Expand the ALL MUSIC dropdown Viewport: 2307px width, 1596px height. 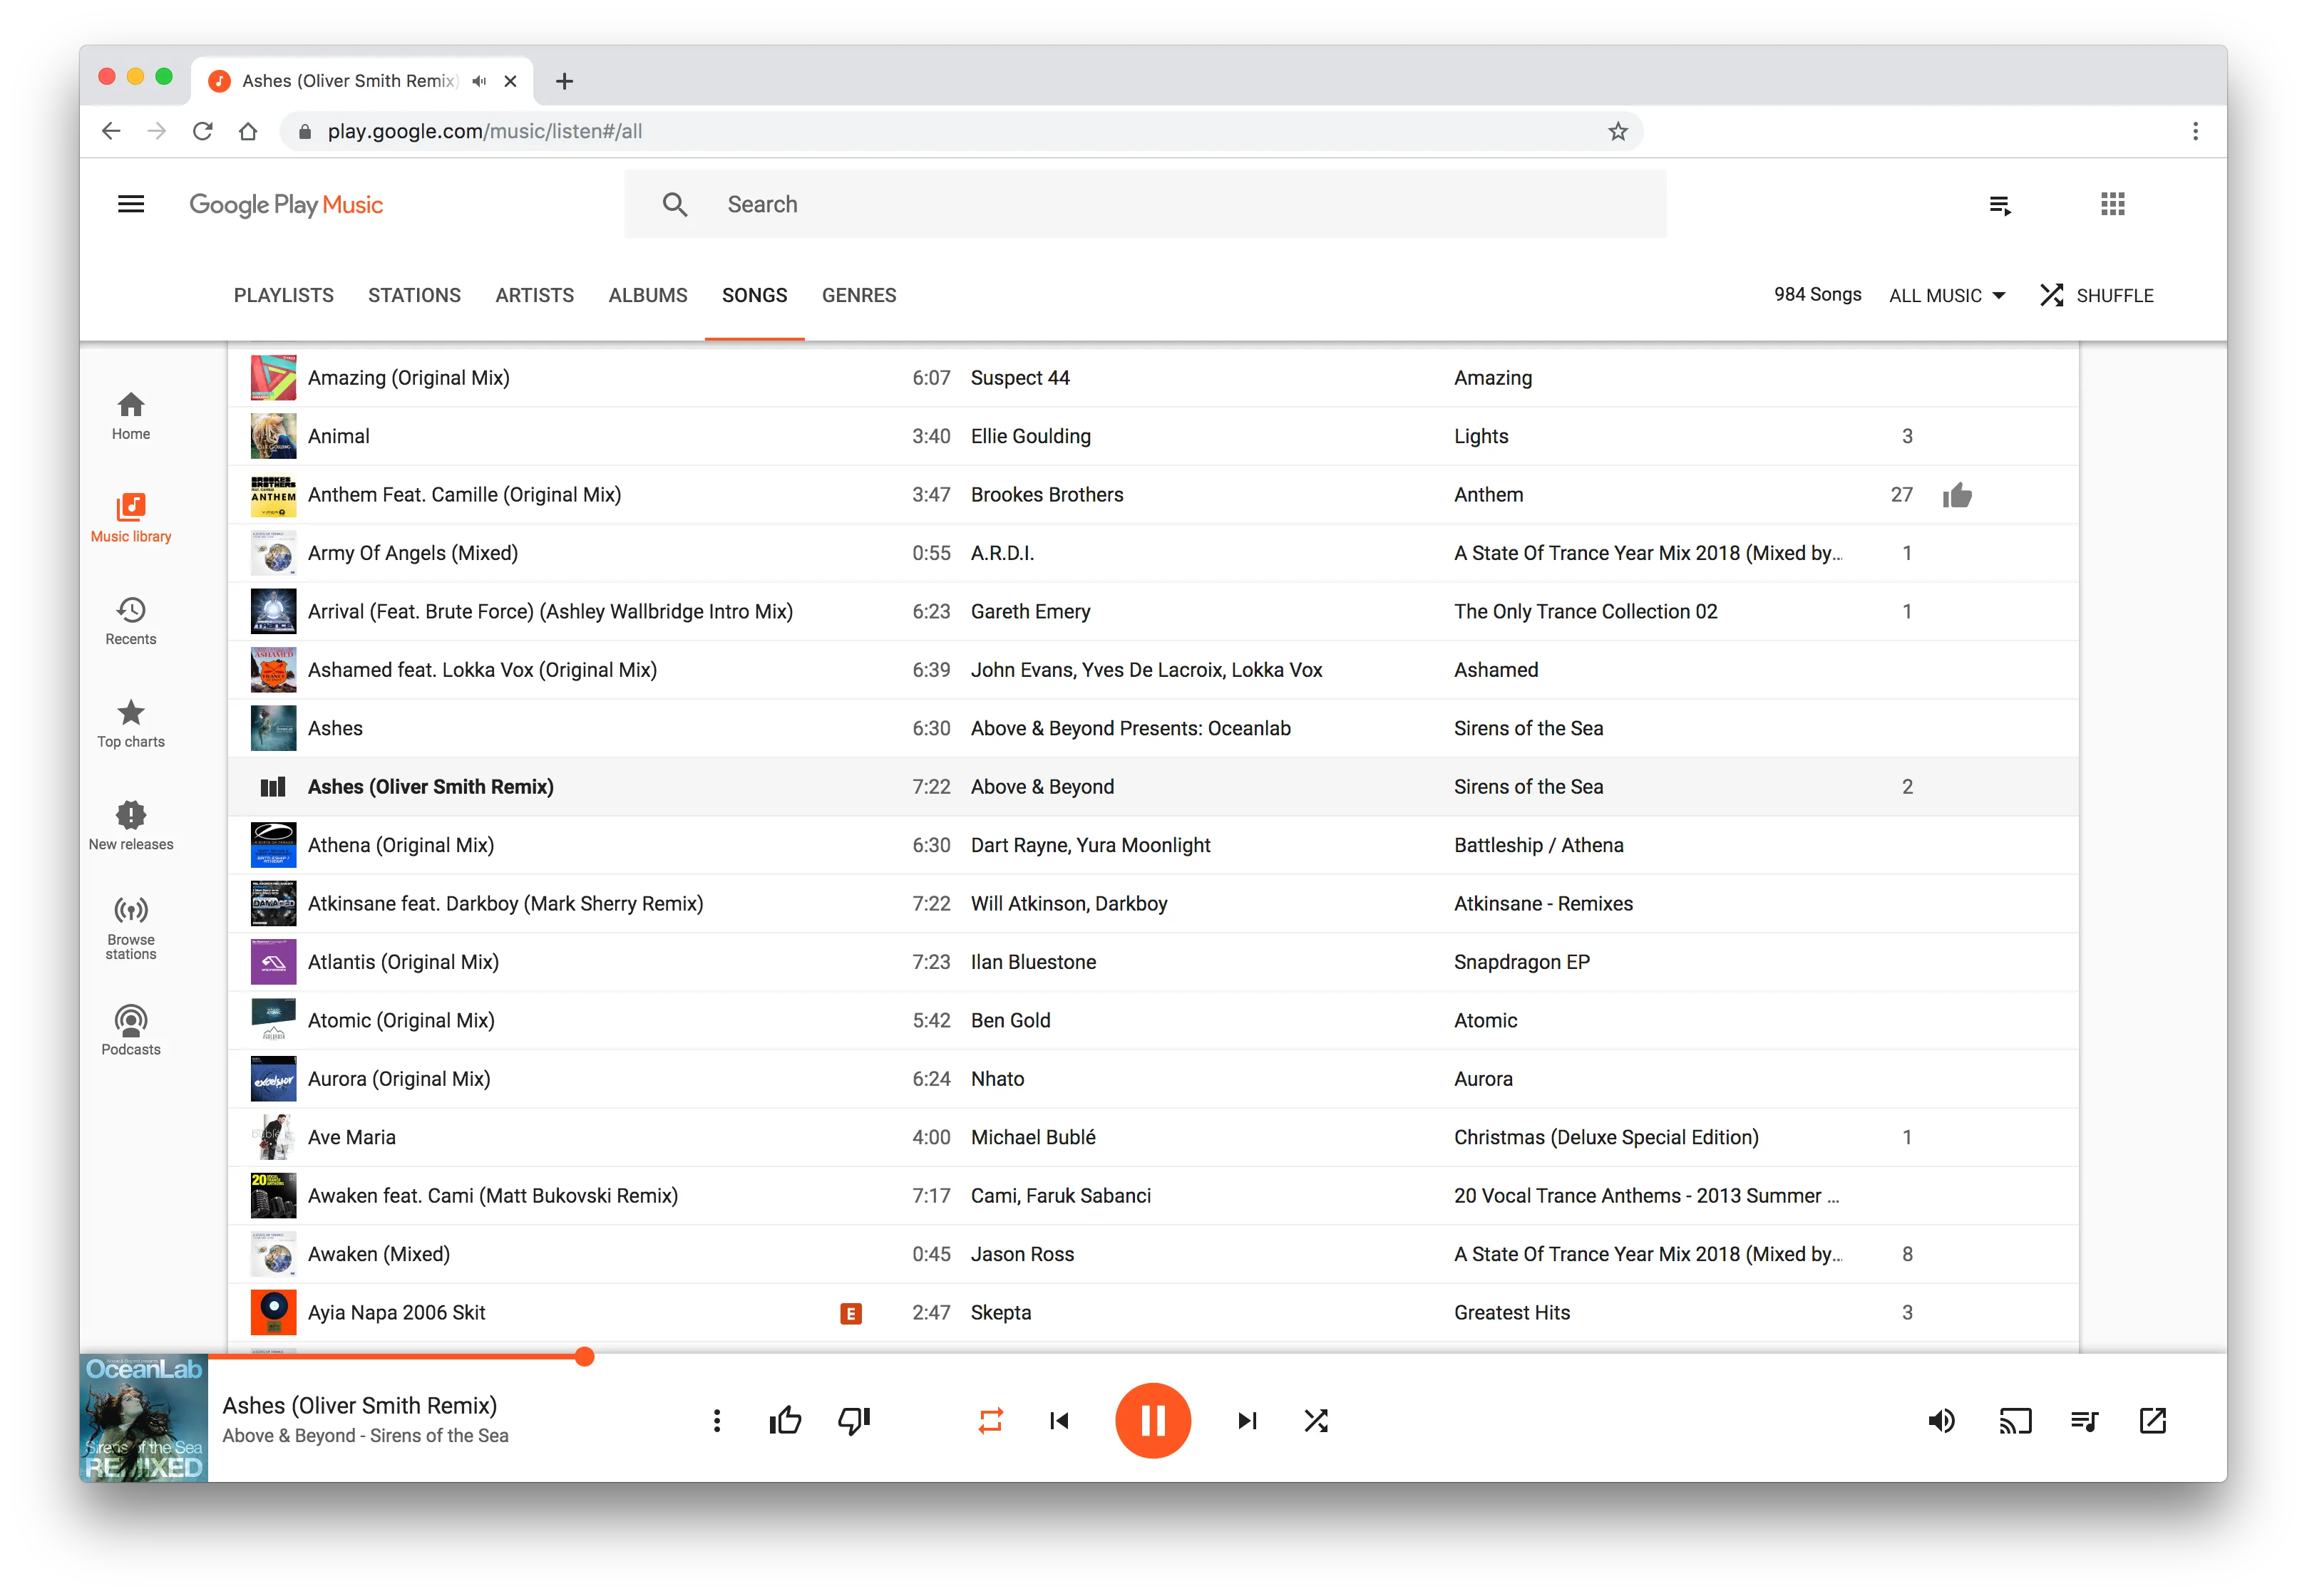[x=1947, y=295]
